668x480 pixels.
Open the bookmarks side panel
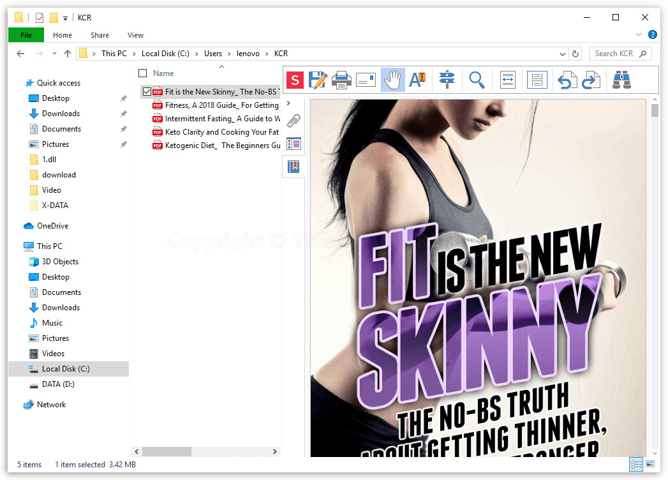(293, 167)
